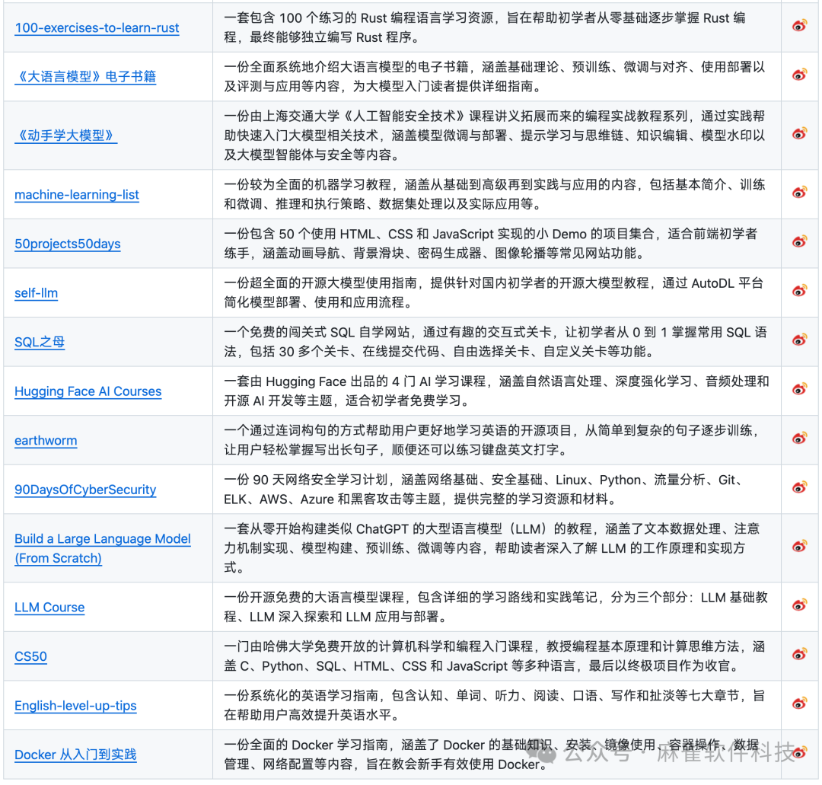Click the Weibo icon next to SQL之母
The height and width of the screenshot is (785, 822).
tap(798, 341)
